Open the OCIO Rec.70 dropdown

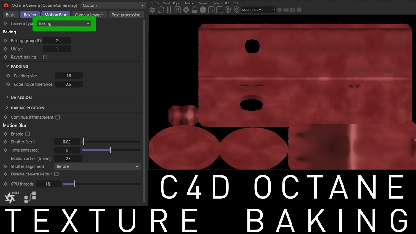(252, 10)
